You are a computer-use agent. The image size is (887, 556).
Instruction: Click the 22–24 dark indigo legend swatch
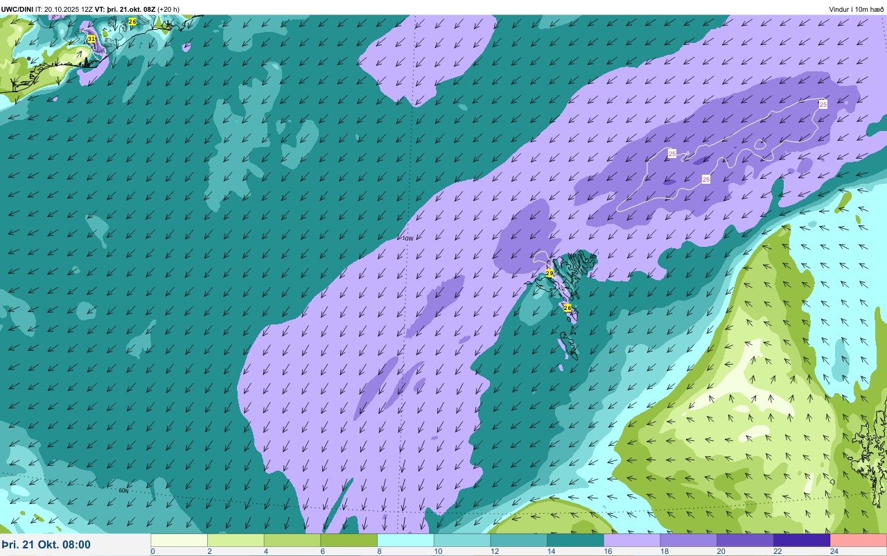pos(801,540)
